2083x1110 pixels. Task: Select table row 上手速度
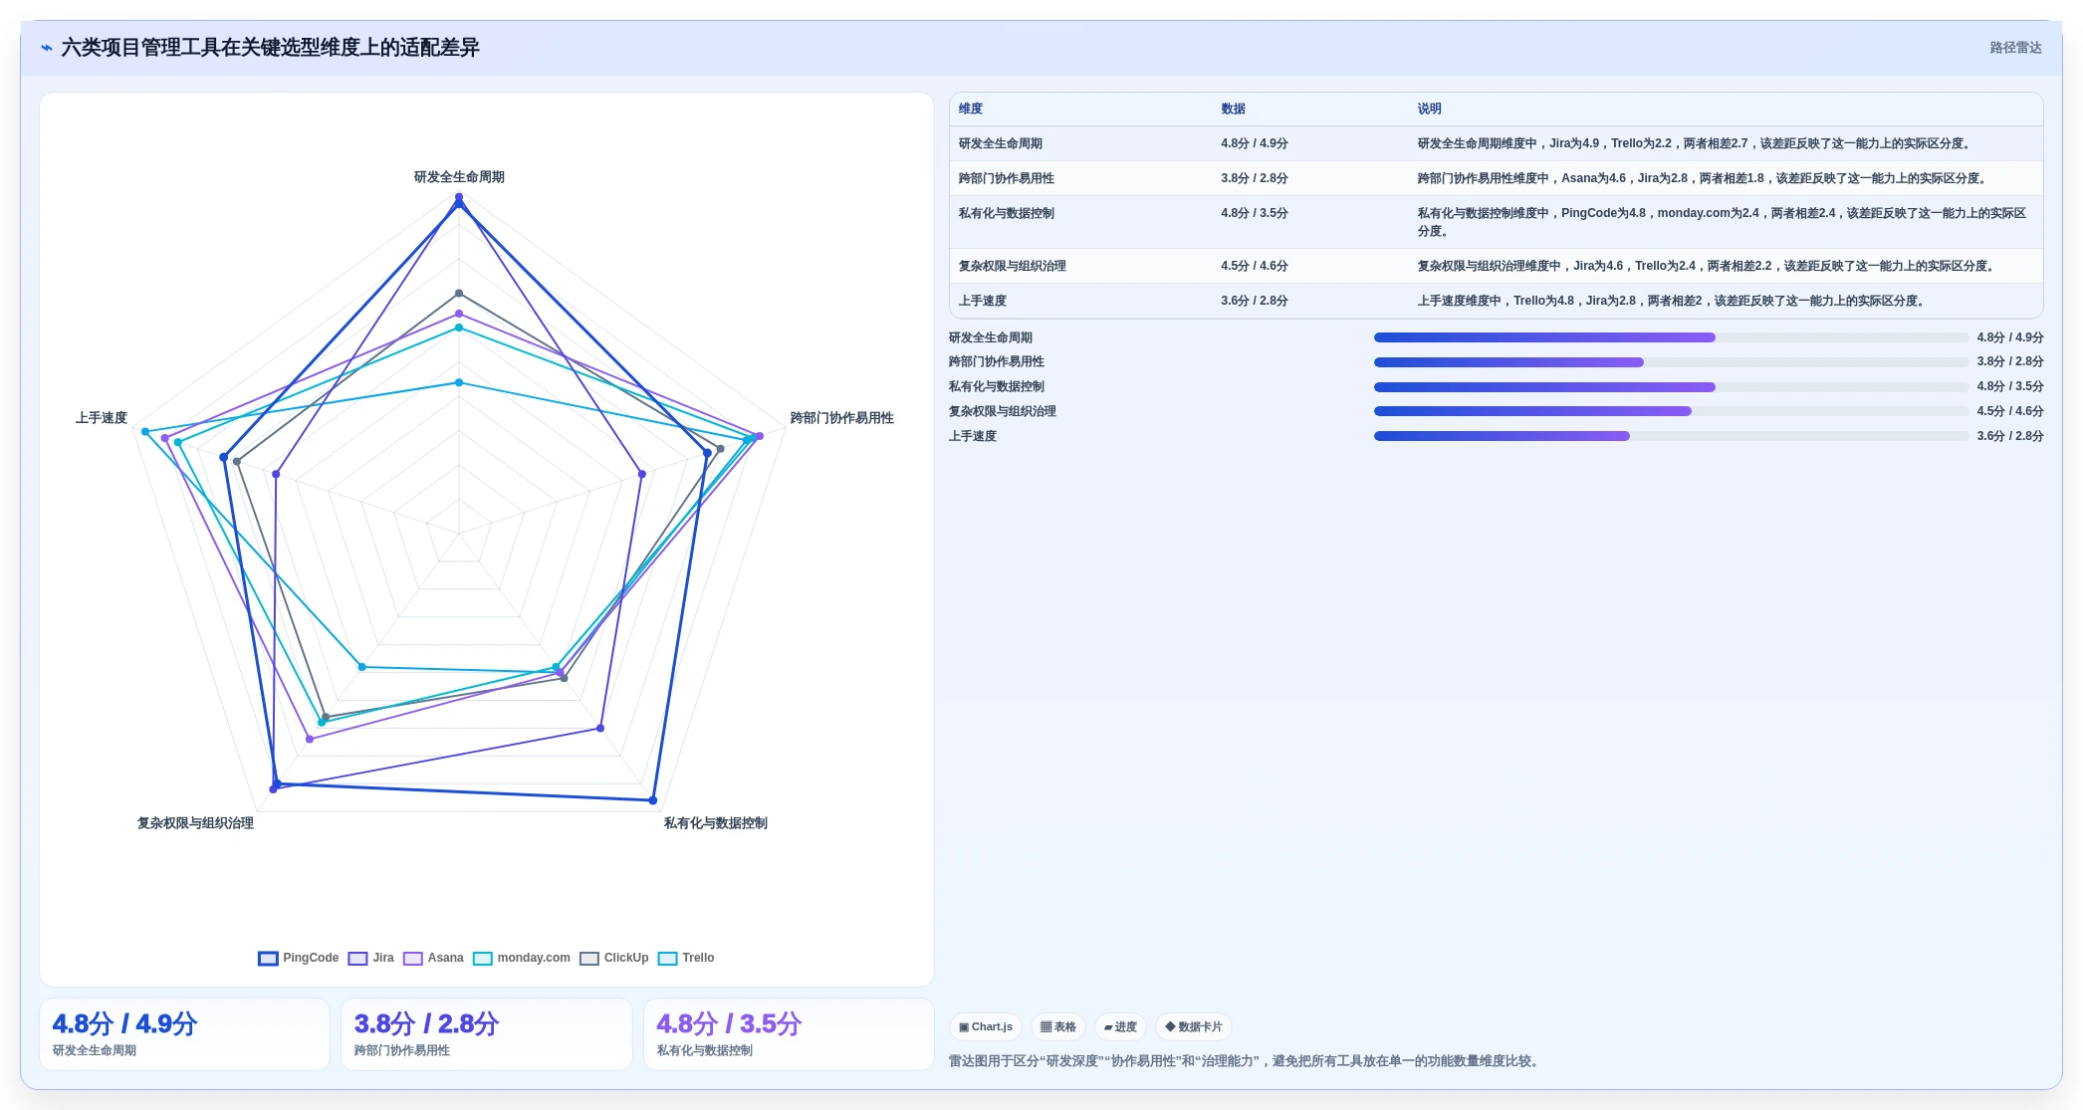(x=1496, y=301)
